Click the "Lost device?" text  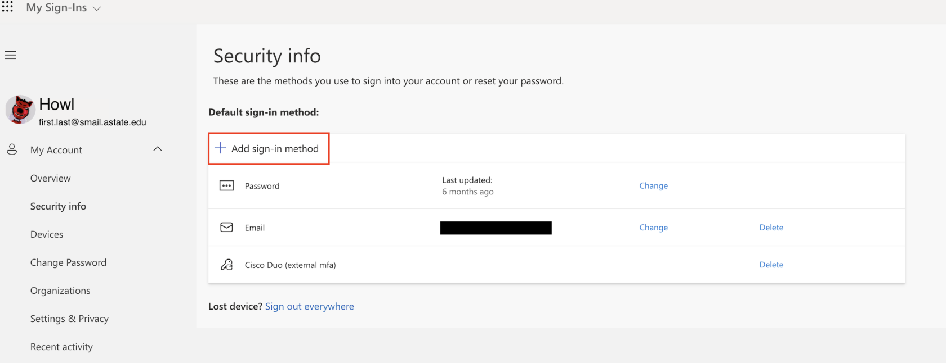235,306
